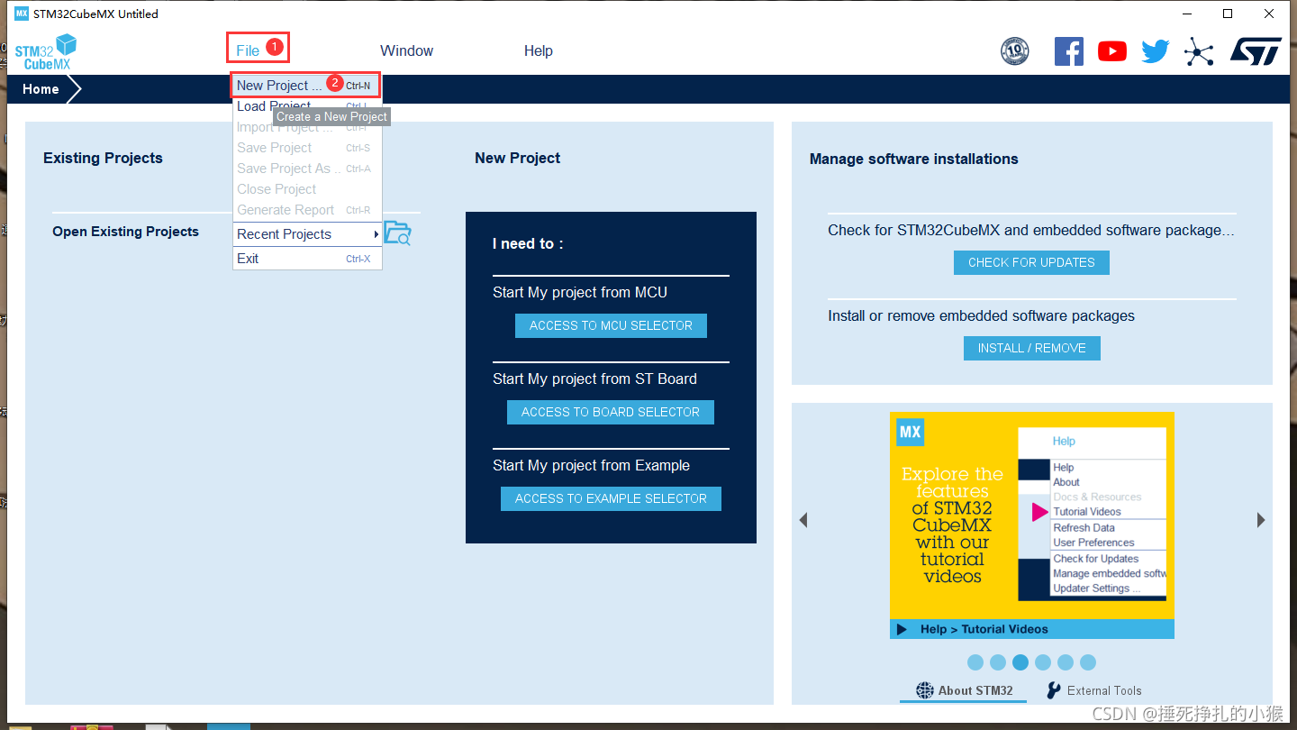Screen dimensions: 1297x730
Task: Select the fifth carousel page dot
Action: pyautogui.click(x=1066, y=662)
